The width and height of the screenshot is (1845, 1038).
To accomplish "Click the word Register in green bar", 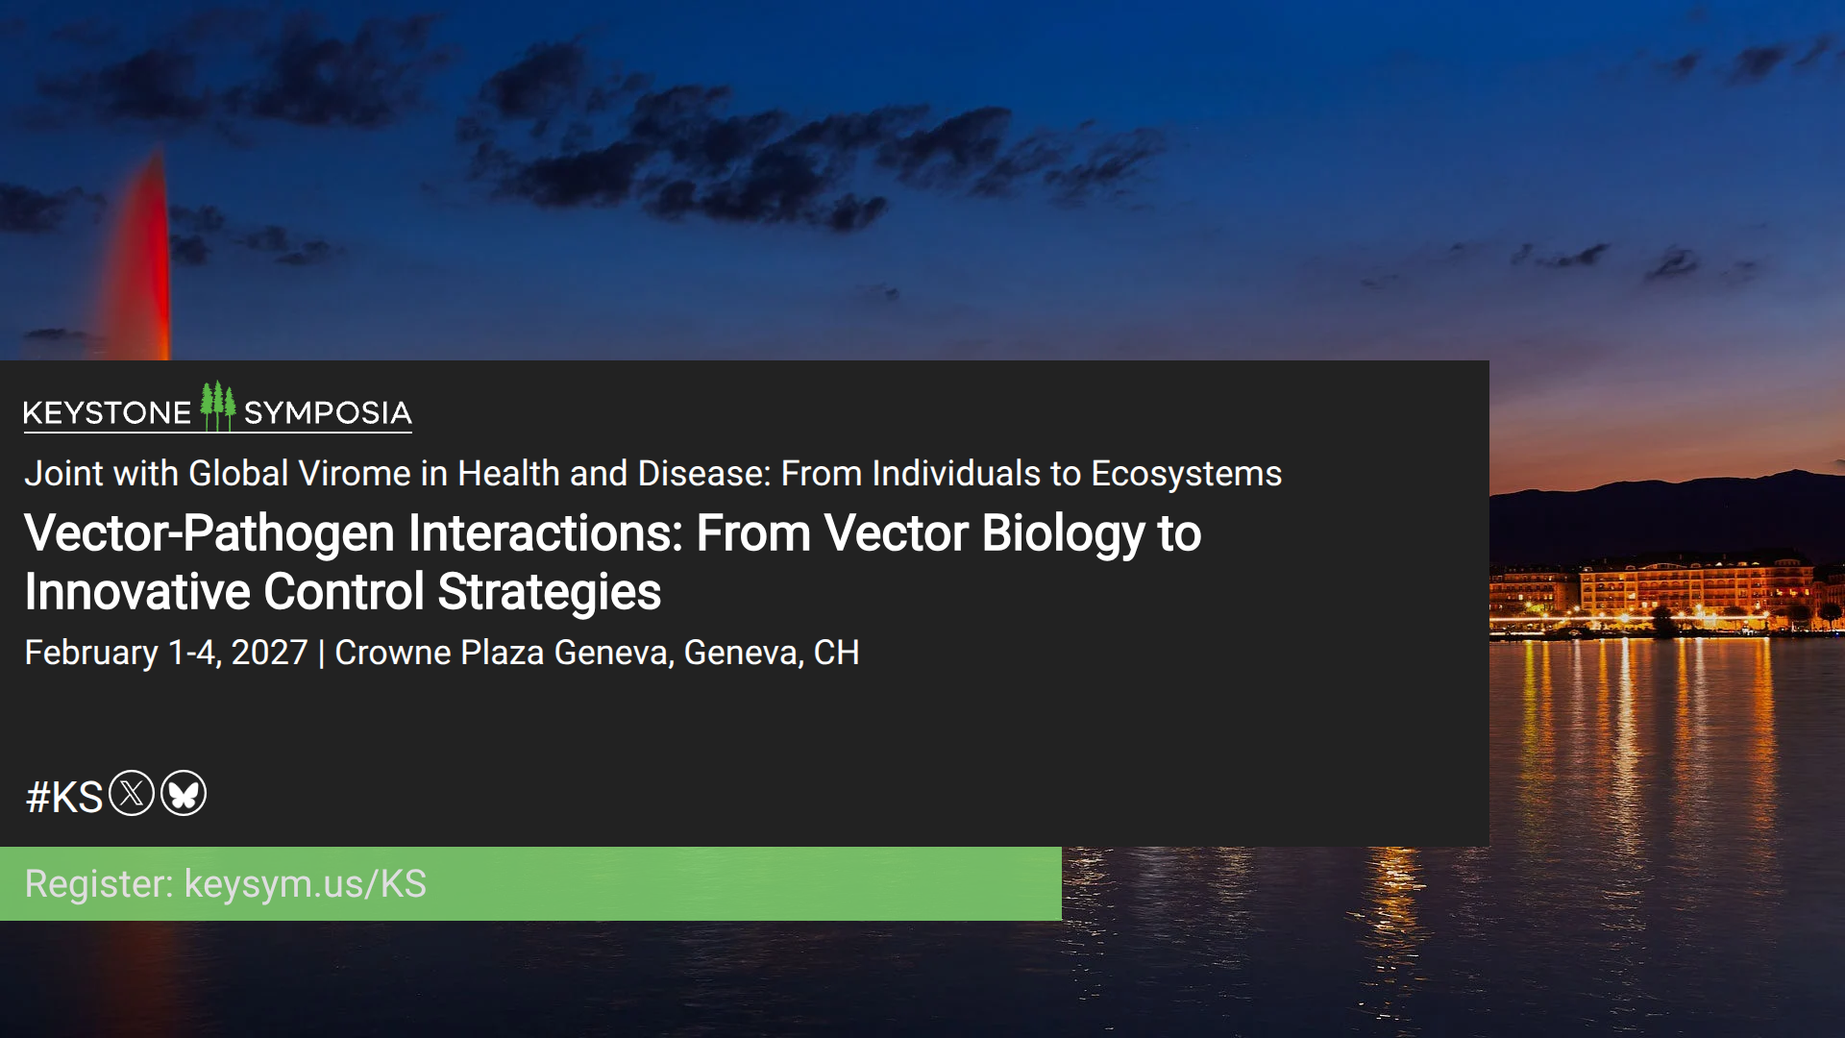I will point(98,883).
